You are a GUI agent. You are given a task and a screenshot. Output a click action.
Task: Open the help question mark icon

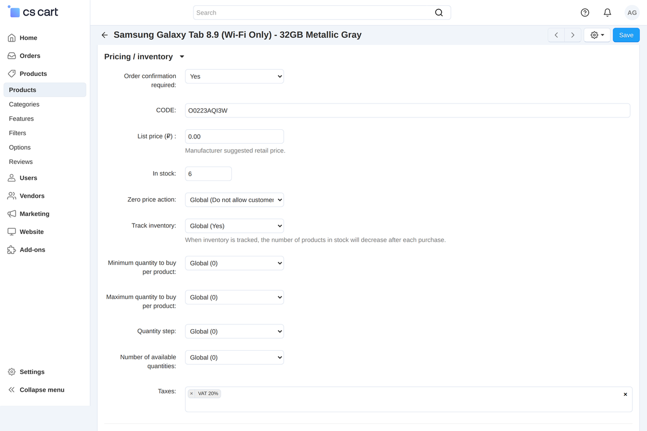(585, 13)
